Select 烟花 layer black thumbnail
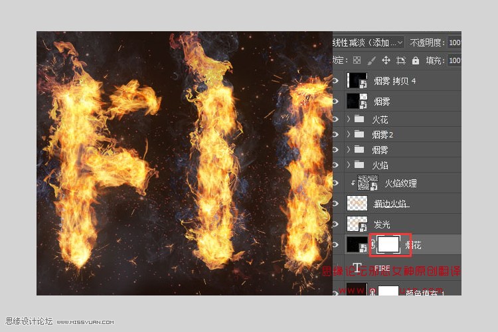Image resolution: width=498 pixels, height=332 pixels. tap(357, 244)
